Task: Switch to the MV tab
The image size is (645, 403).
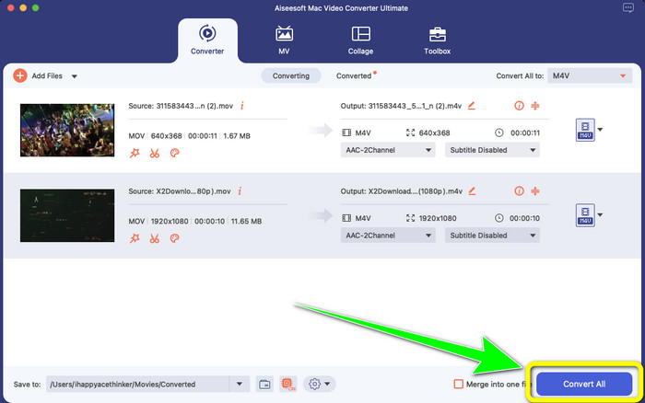Action: click(x=284, y=40)
